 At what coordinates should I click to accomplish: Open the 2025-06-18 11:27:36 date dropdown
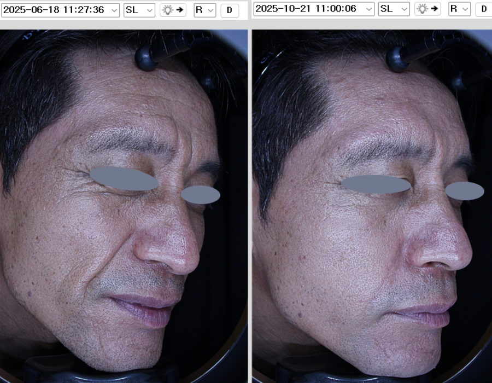pos(60,10)
